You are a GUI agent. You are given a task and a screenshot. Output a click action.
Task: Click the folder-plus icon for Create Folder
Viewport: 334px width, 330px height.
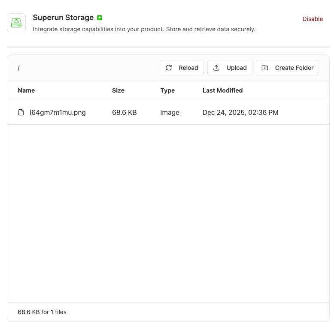265,68
